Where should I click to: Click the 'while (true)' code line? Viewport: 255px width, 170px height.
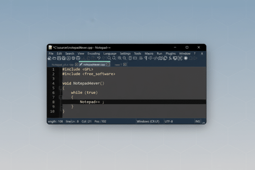84,92
